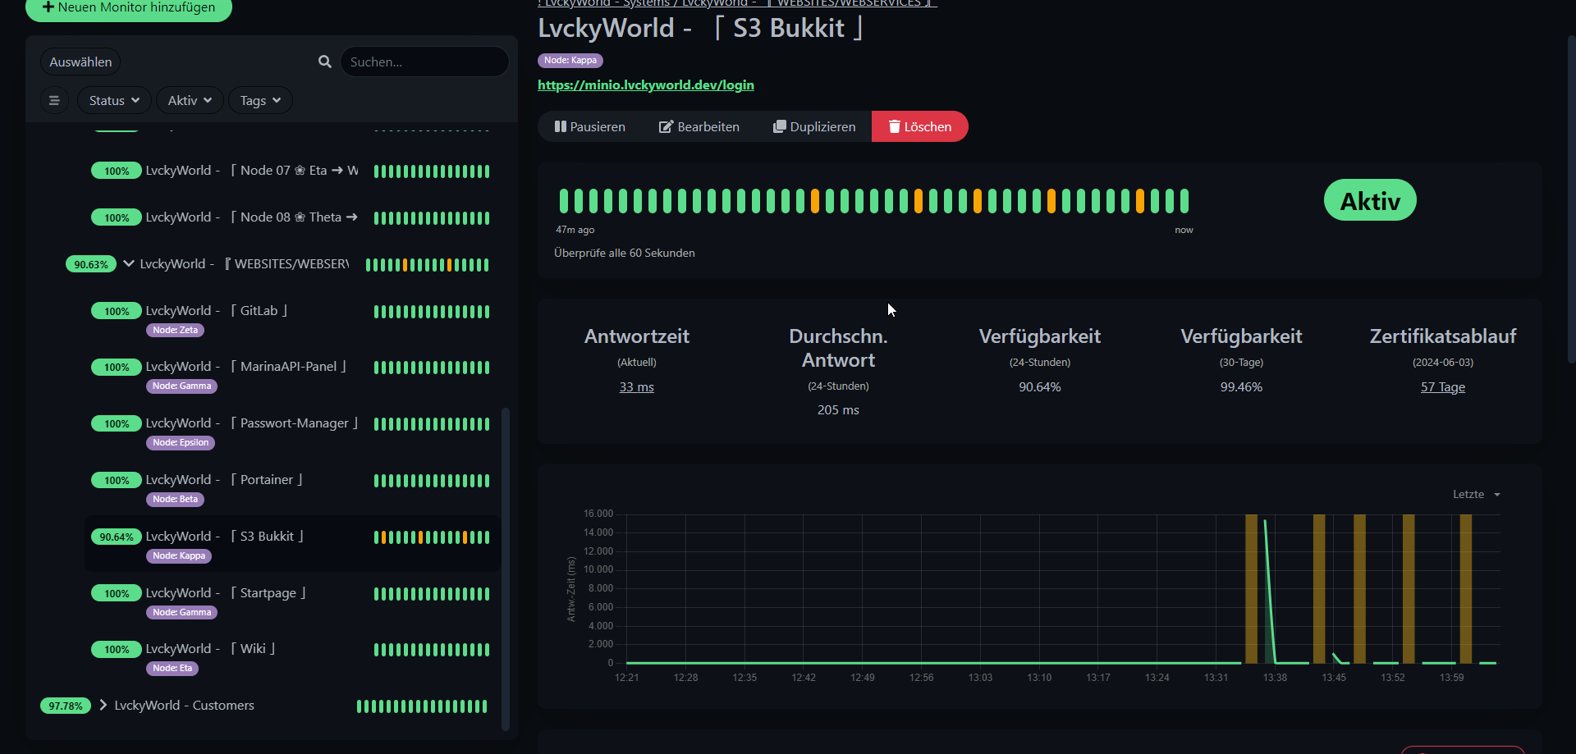Click the 57 Tage certificate link
The image size is (1576, 754).
pos(1442,386)
